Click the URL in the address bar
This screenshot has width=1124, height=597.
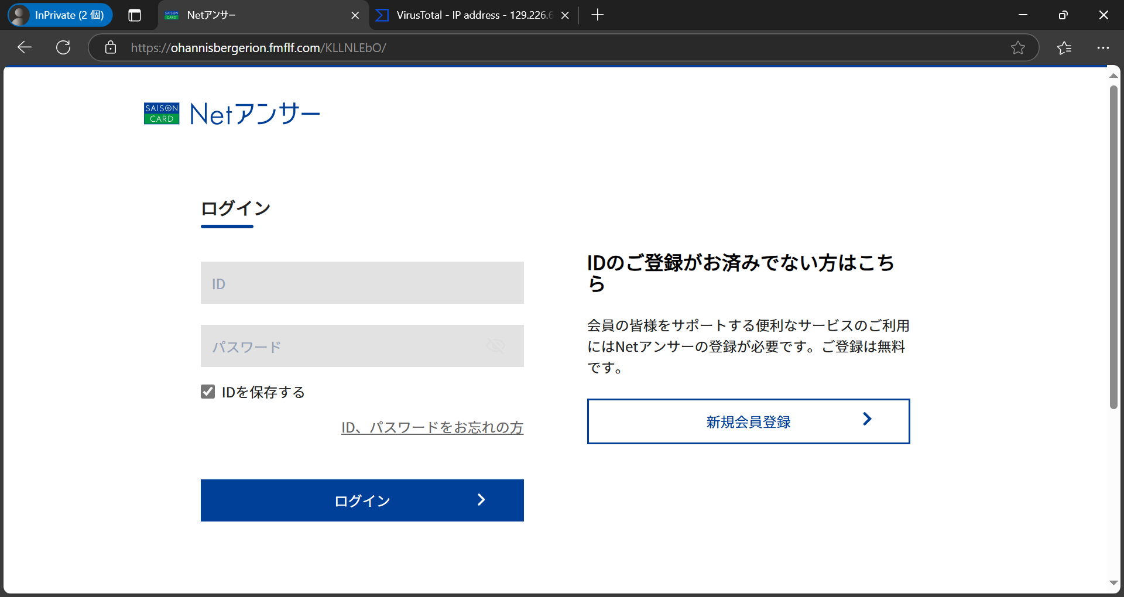[x=258, y=47]
